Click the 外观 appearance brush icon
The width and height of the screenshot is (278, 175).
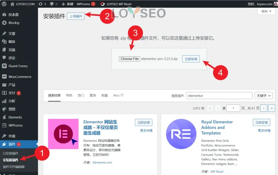(4, 136)
